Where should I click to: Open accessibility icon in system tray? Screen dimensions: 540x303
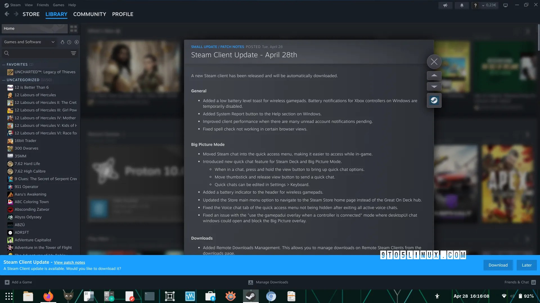[x=437, y=296]
